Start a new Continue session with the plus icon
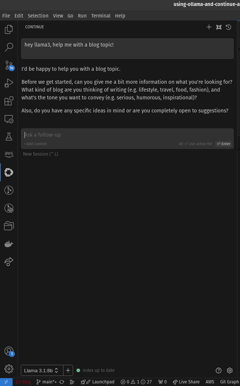 (x=209, y=27)
